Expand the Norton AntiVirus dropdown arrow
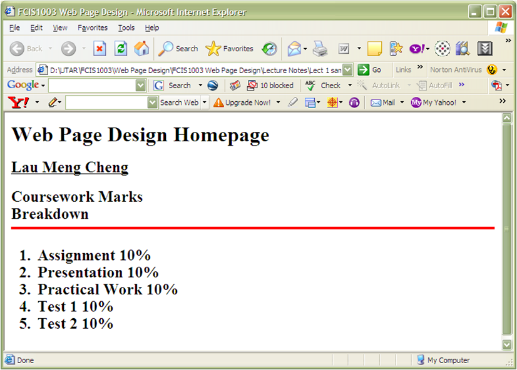This screenshot has width=517, height=370. 504,70
